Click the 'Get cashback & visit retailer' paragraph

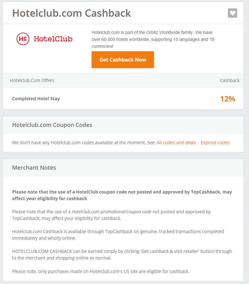click(122, 254)
